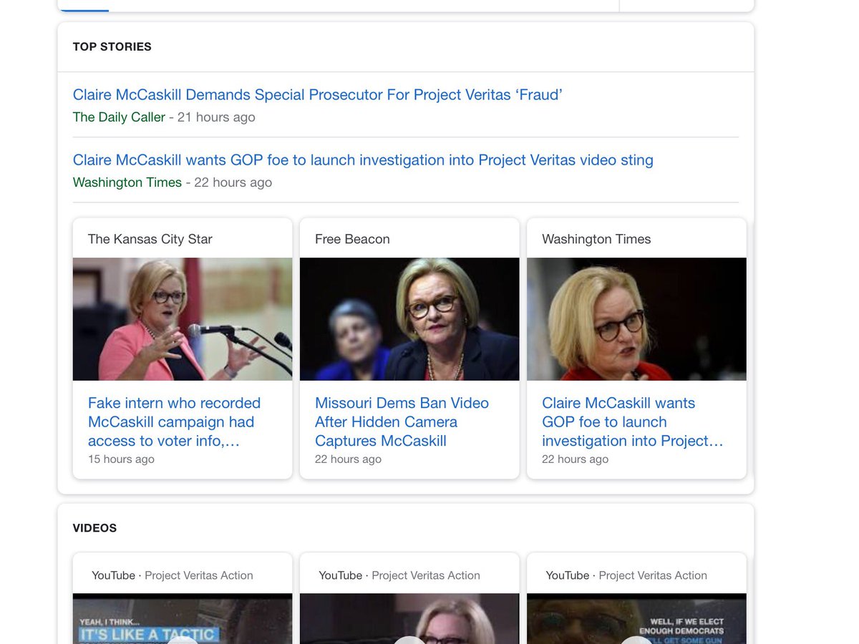Play 'IF WE ELECT ENOUGH DEMOCRATS' video
Viewport: 859px width, 644px height.
click(636, 619)
